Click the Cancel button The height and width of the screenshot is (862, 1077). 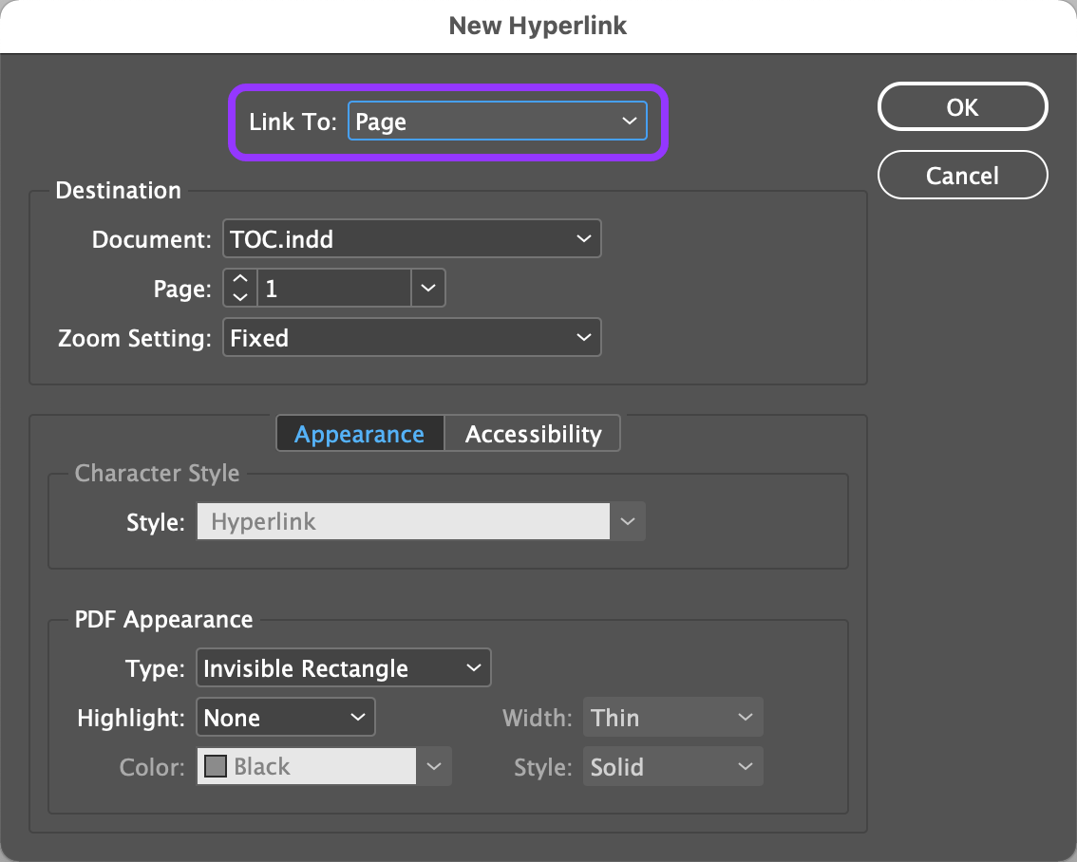(x=962, y=175)
